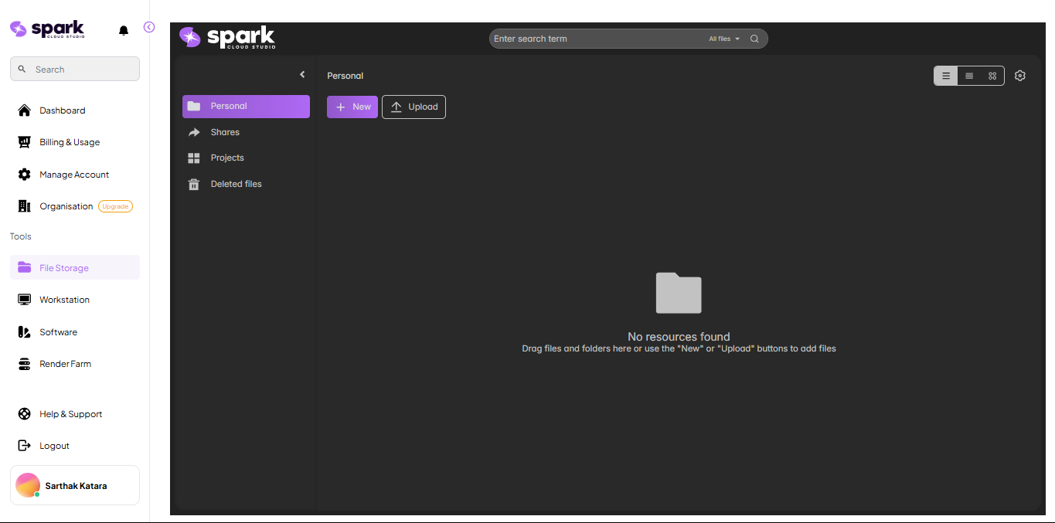Select the Software section
This screenshot has height=523, width=1055.
click(58, 331)
